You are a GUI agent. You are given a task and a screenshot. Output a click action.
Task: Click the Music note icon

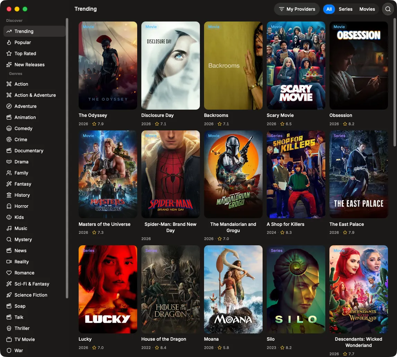(9, 228)
